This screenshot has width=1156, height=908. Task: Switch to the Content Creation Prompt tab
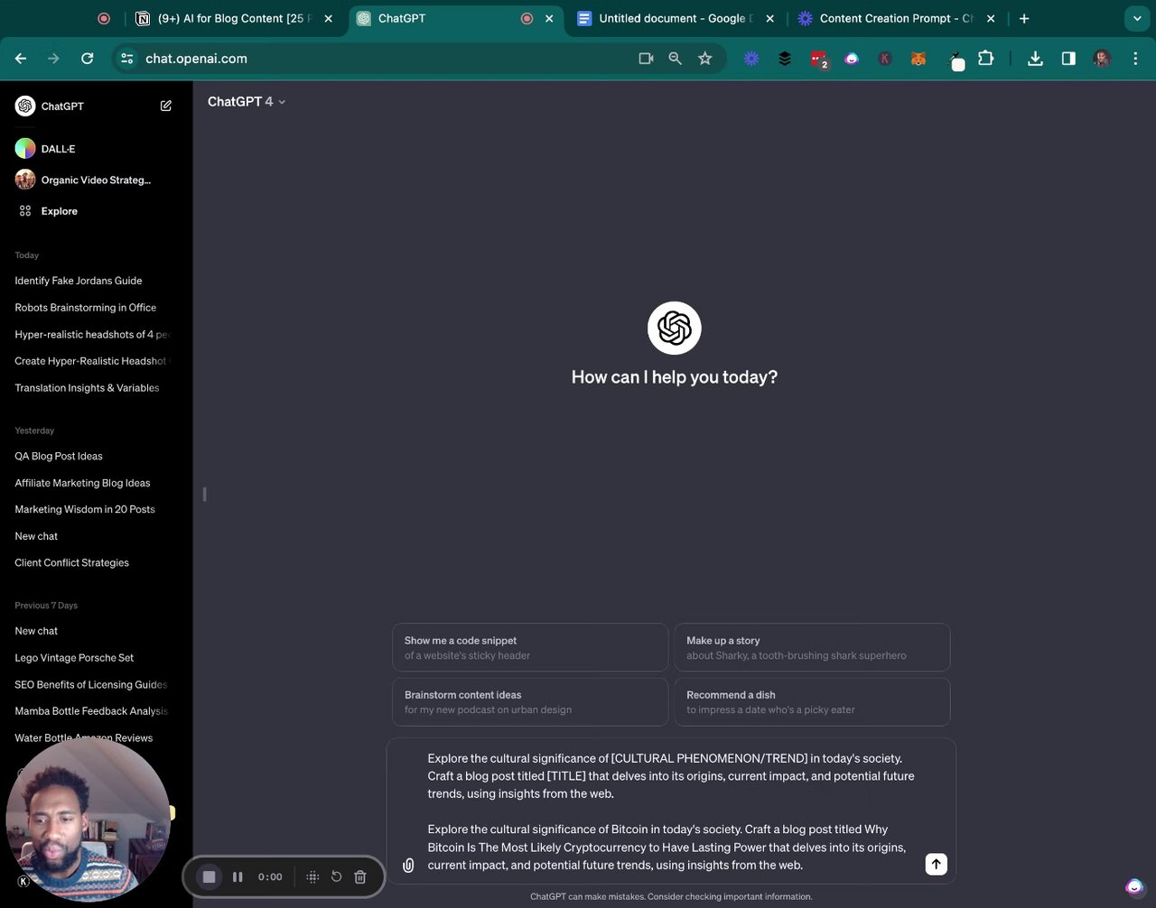896,18
